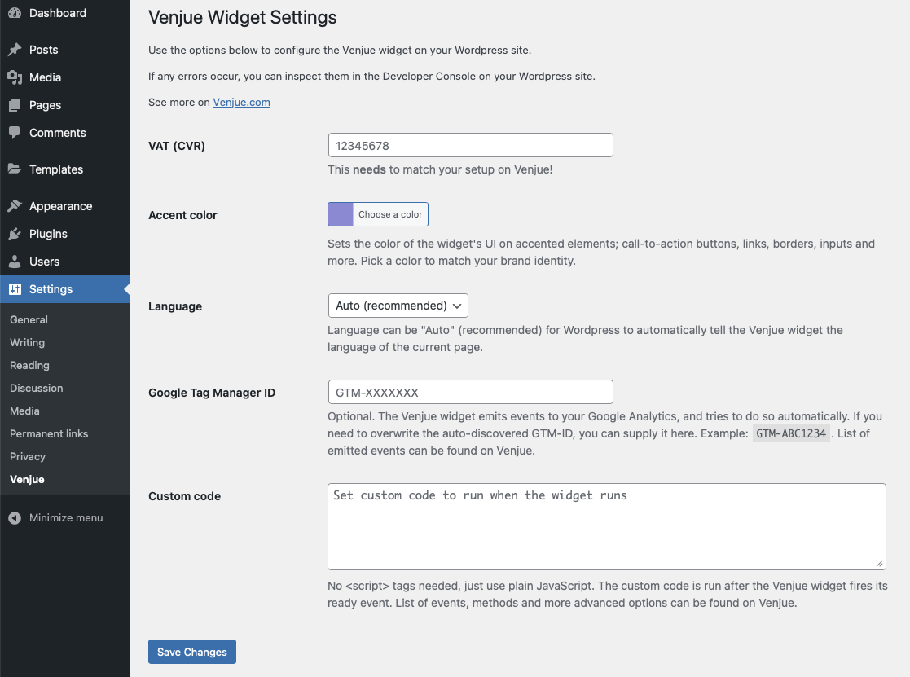Viewport: 910px width, 677px height.
Task: Select the Appearance brush icon
Action: tap(15, 206)
